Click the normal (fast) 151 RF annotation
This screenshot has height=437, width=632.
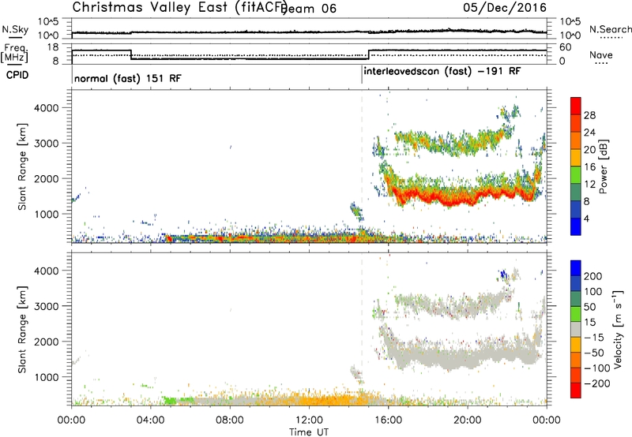click(128, 78)
